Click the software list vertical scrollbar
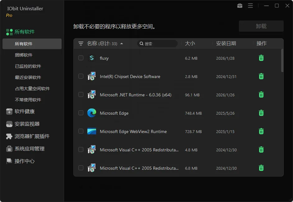 pos(282,60)
